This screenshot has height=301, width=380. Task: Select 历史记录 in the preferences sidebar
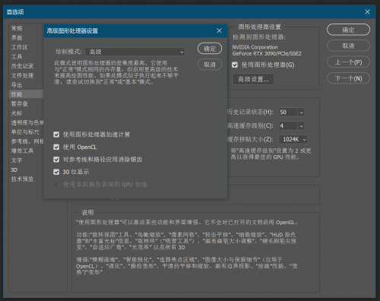22,66
